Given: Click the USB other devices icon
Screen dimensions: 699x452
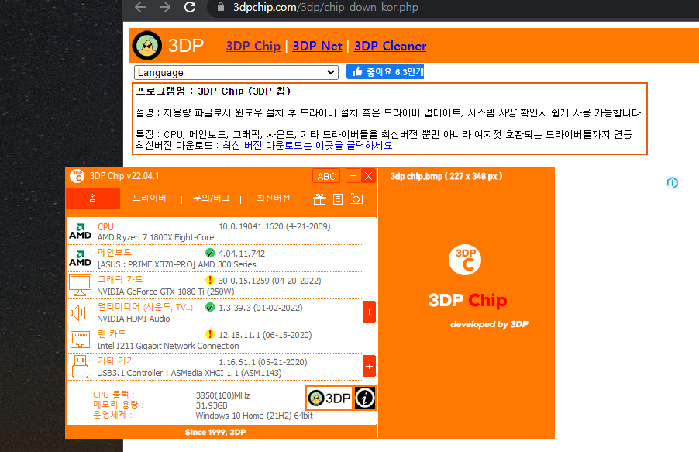Looking at the screenshot, I should tap(81, 367).
